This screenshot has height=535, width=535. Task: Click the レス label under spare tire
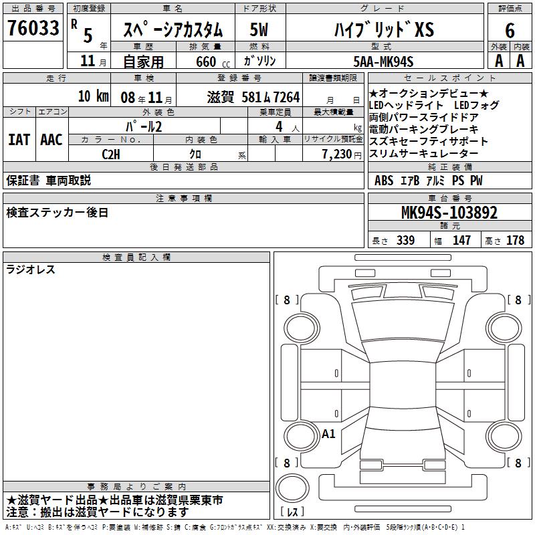(292, 512)
